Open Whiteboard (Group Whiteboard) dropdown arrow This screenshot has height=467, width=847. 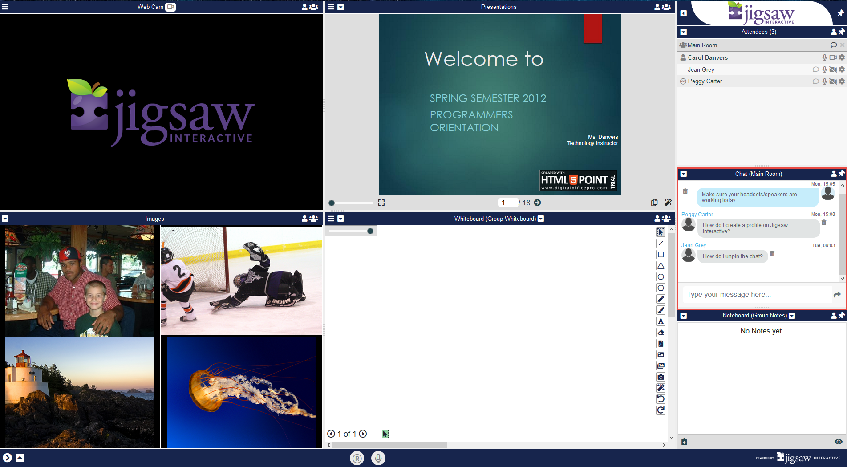pyautogui.click(x=541, y=219)
